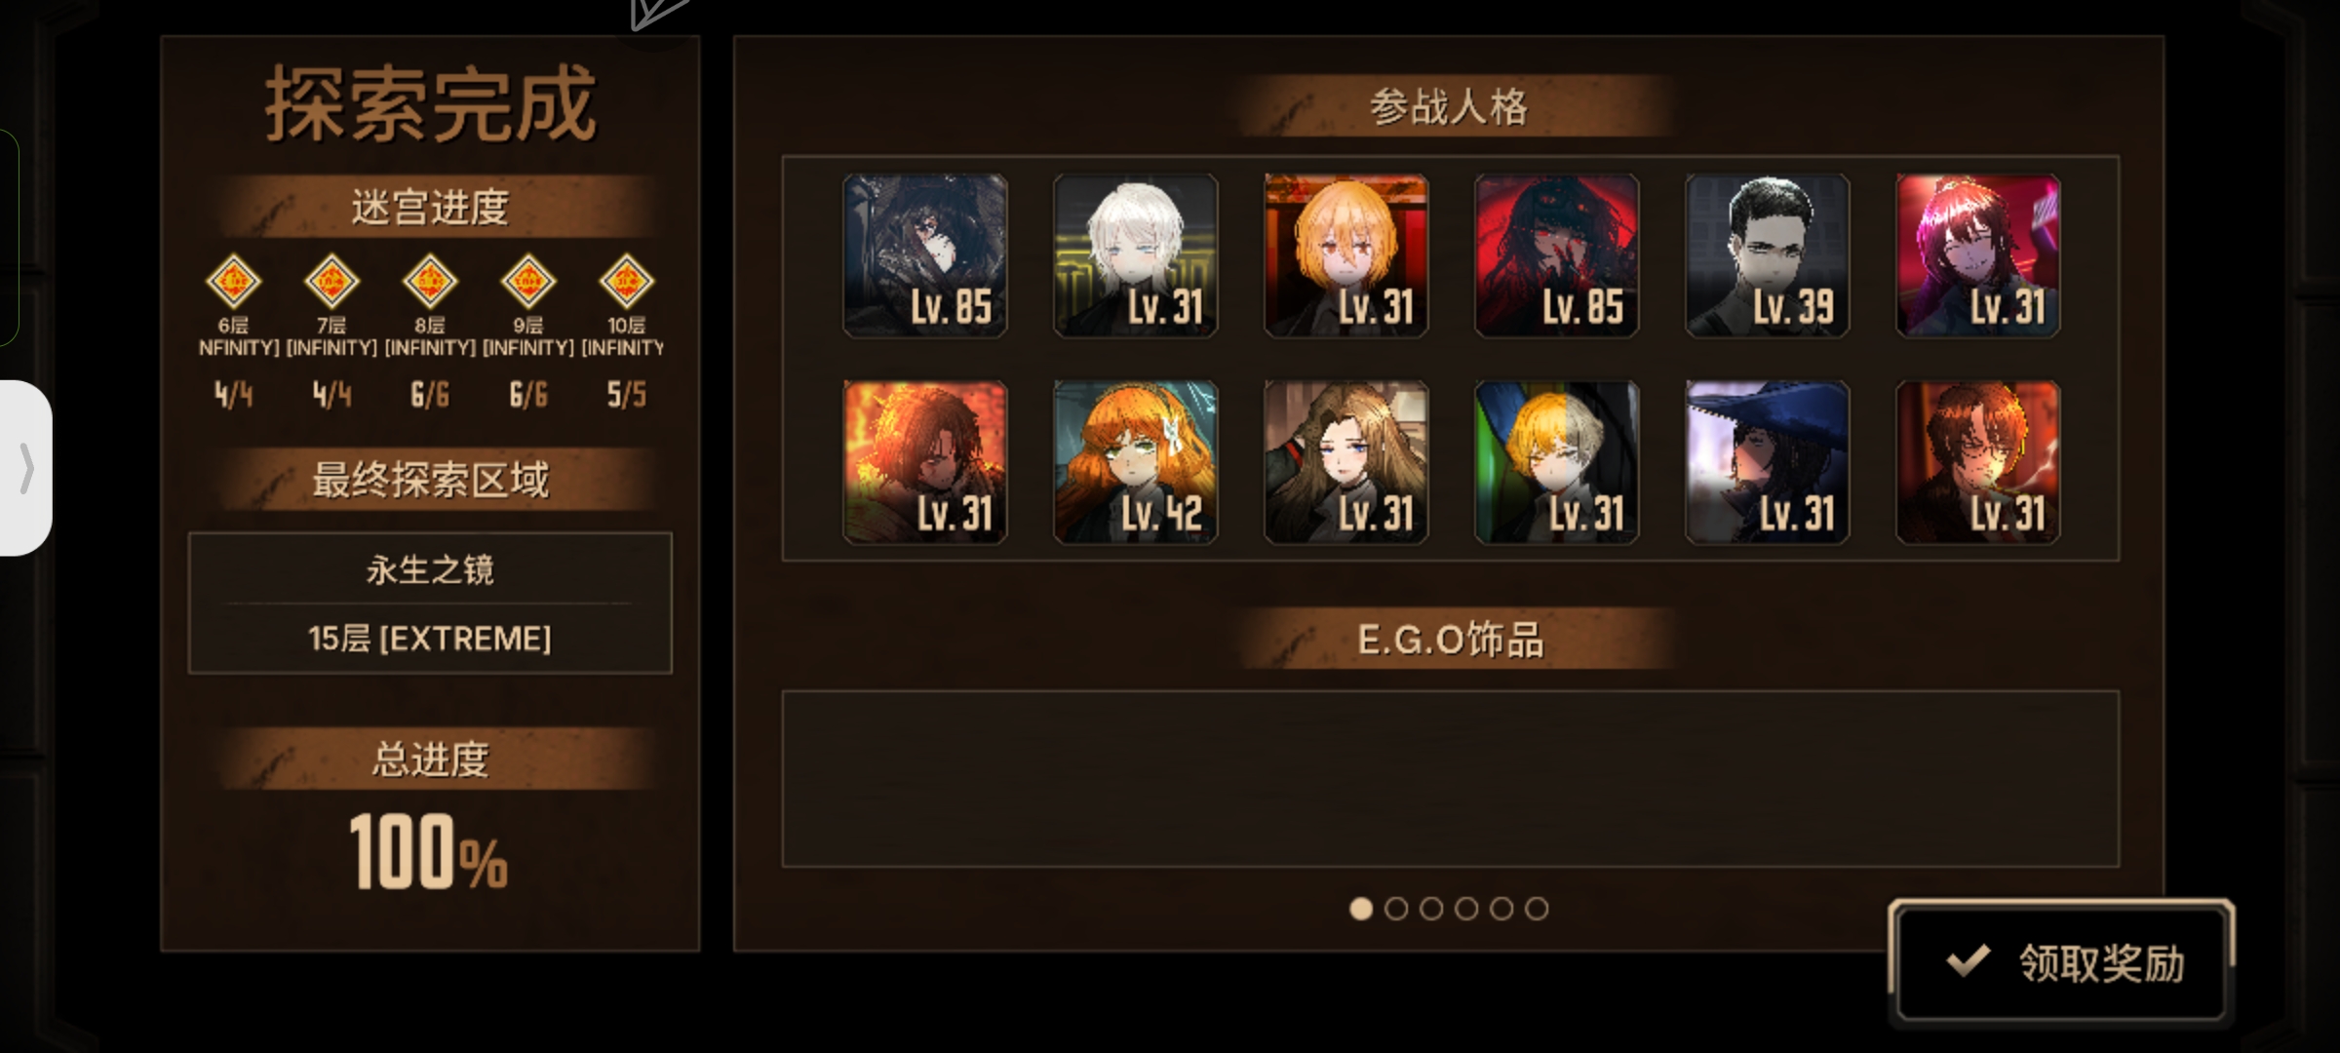
Task: Select the white-haired Lv. 31 identity portrait
Action: click(1135, 256)
